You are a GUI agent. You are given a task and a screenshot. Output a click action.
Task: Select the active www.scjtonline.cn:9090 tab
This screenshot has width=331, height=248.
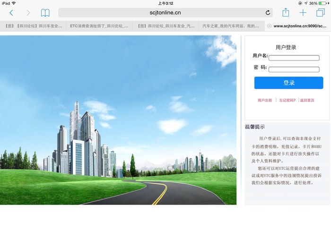point(300,26)
